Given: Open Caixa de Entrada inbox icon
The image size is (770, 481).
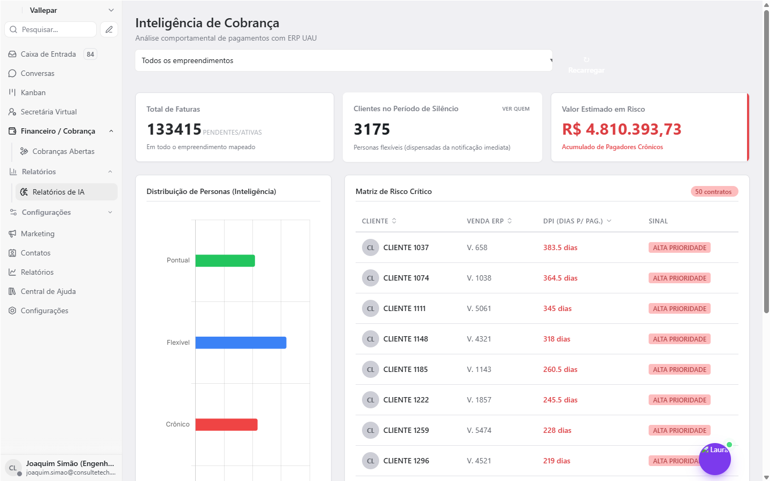Looking at the screenshot, I should click(x=12, y=54).
